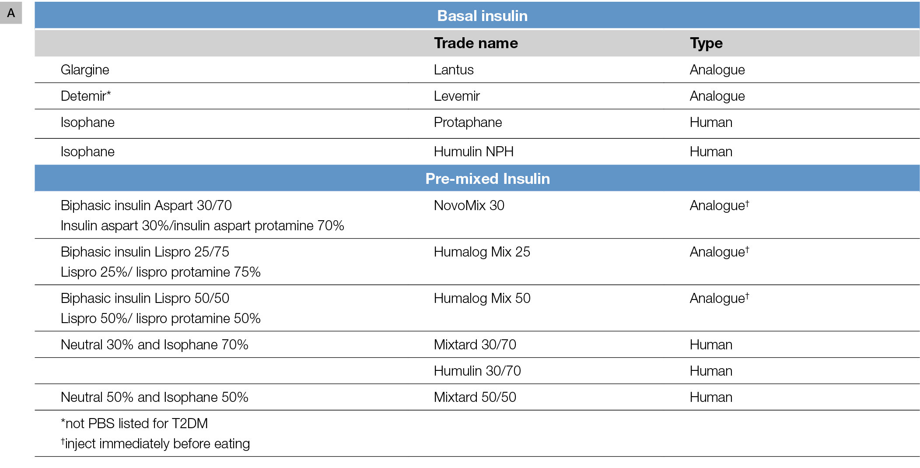This screenshot has width=920, height=468.
Task: Select the 'Levemir' trade name
Action: 457,96
